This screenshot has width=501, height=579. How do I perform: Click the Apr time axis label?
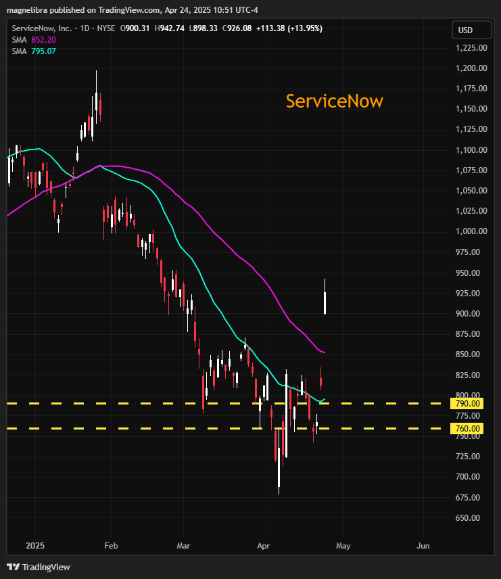click(x=264, y=545)
